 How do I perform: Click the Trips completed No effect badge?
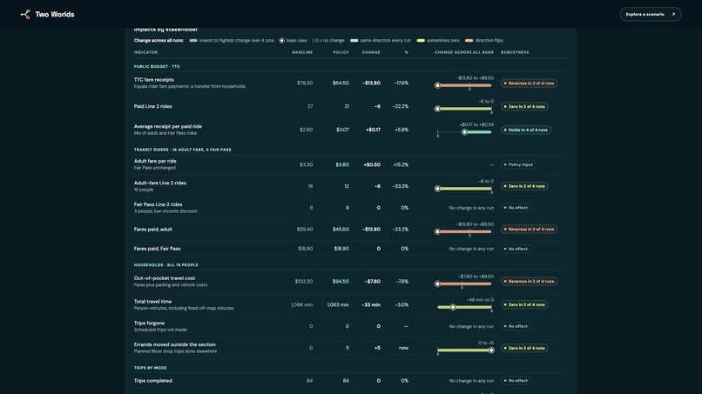coord(516,381)
